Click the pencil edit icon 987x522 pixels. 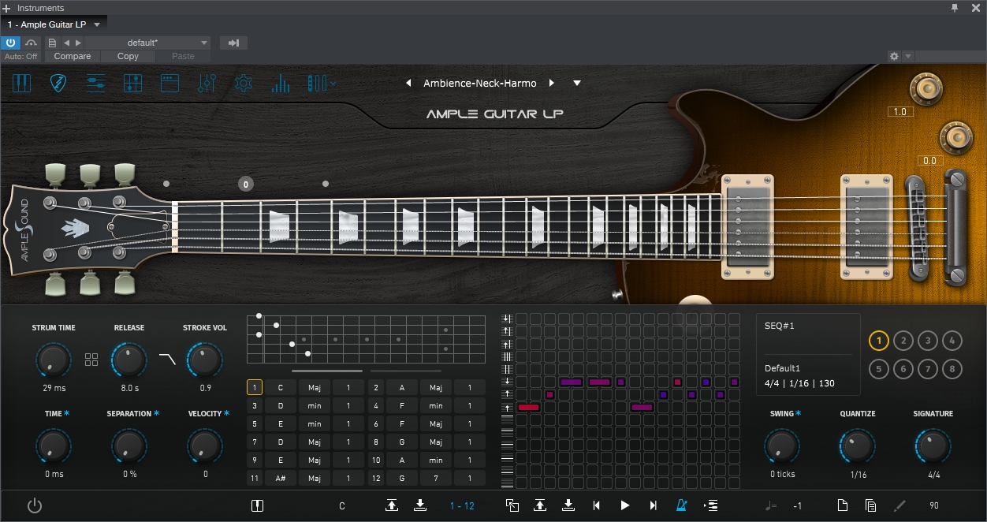(899, 505)
